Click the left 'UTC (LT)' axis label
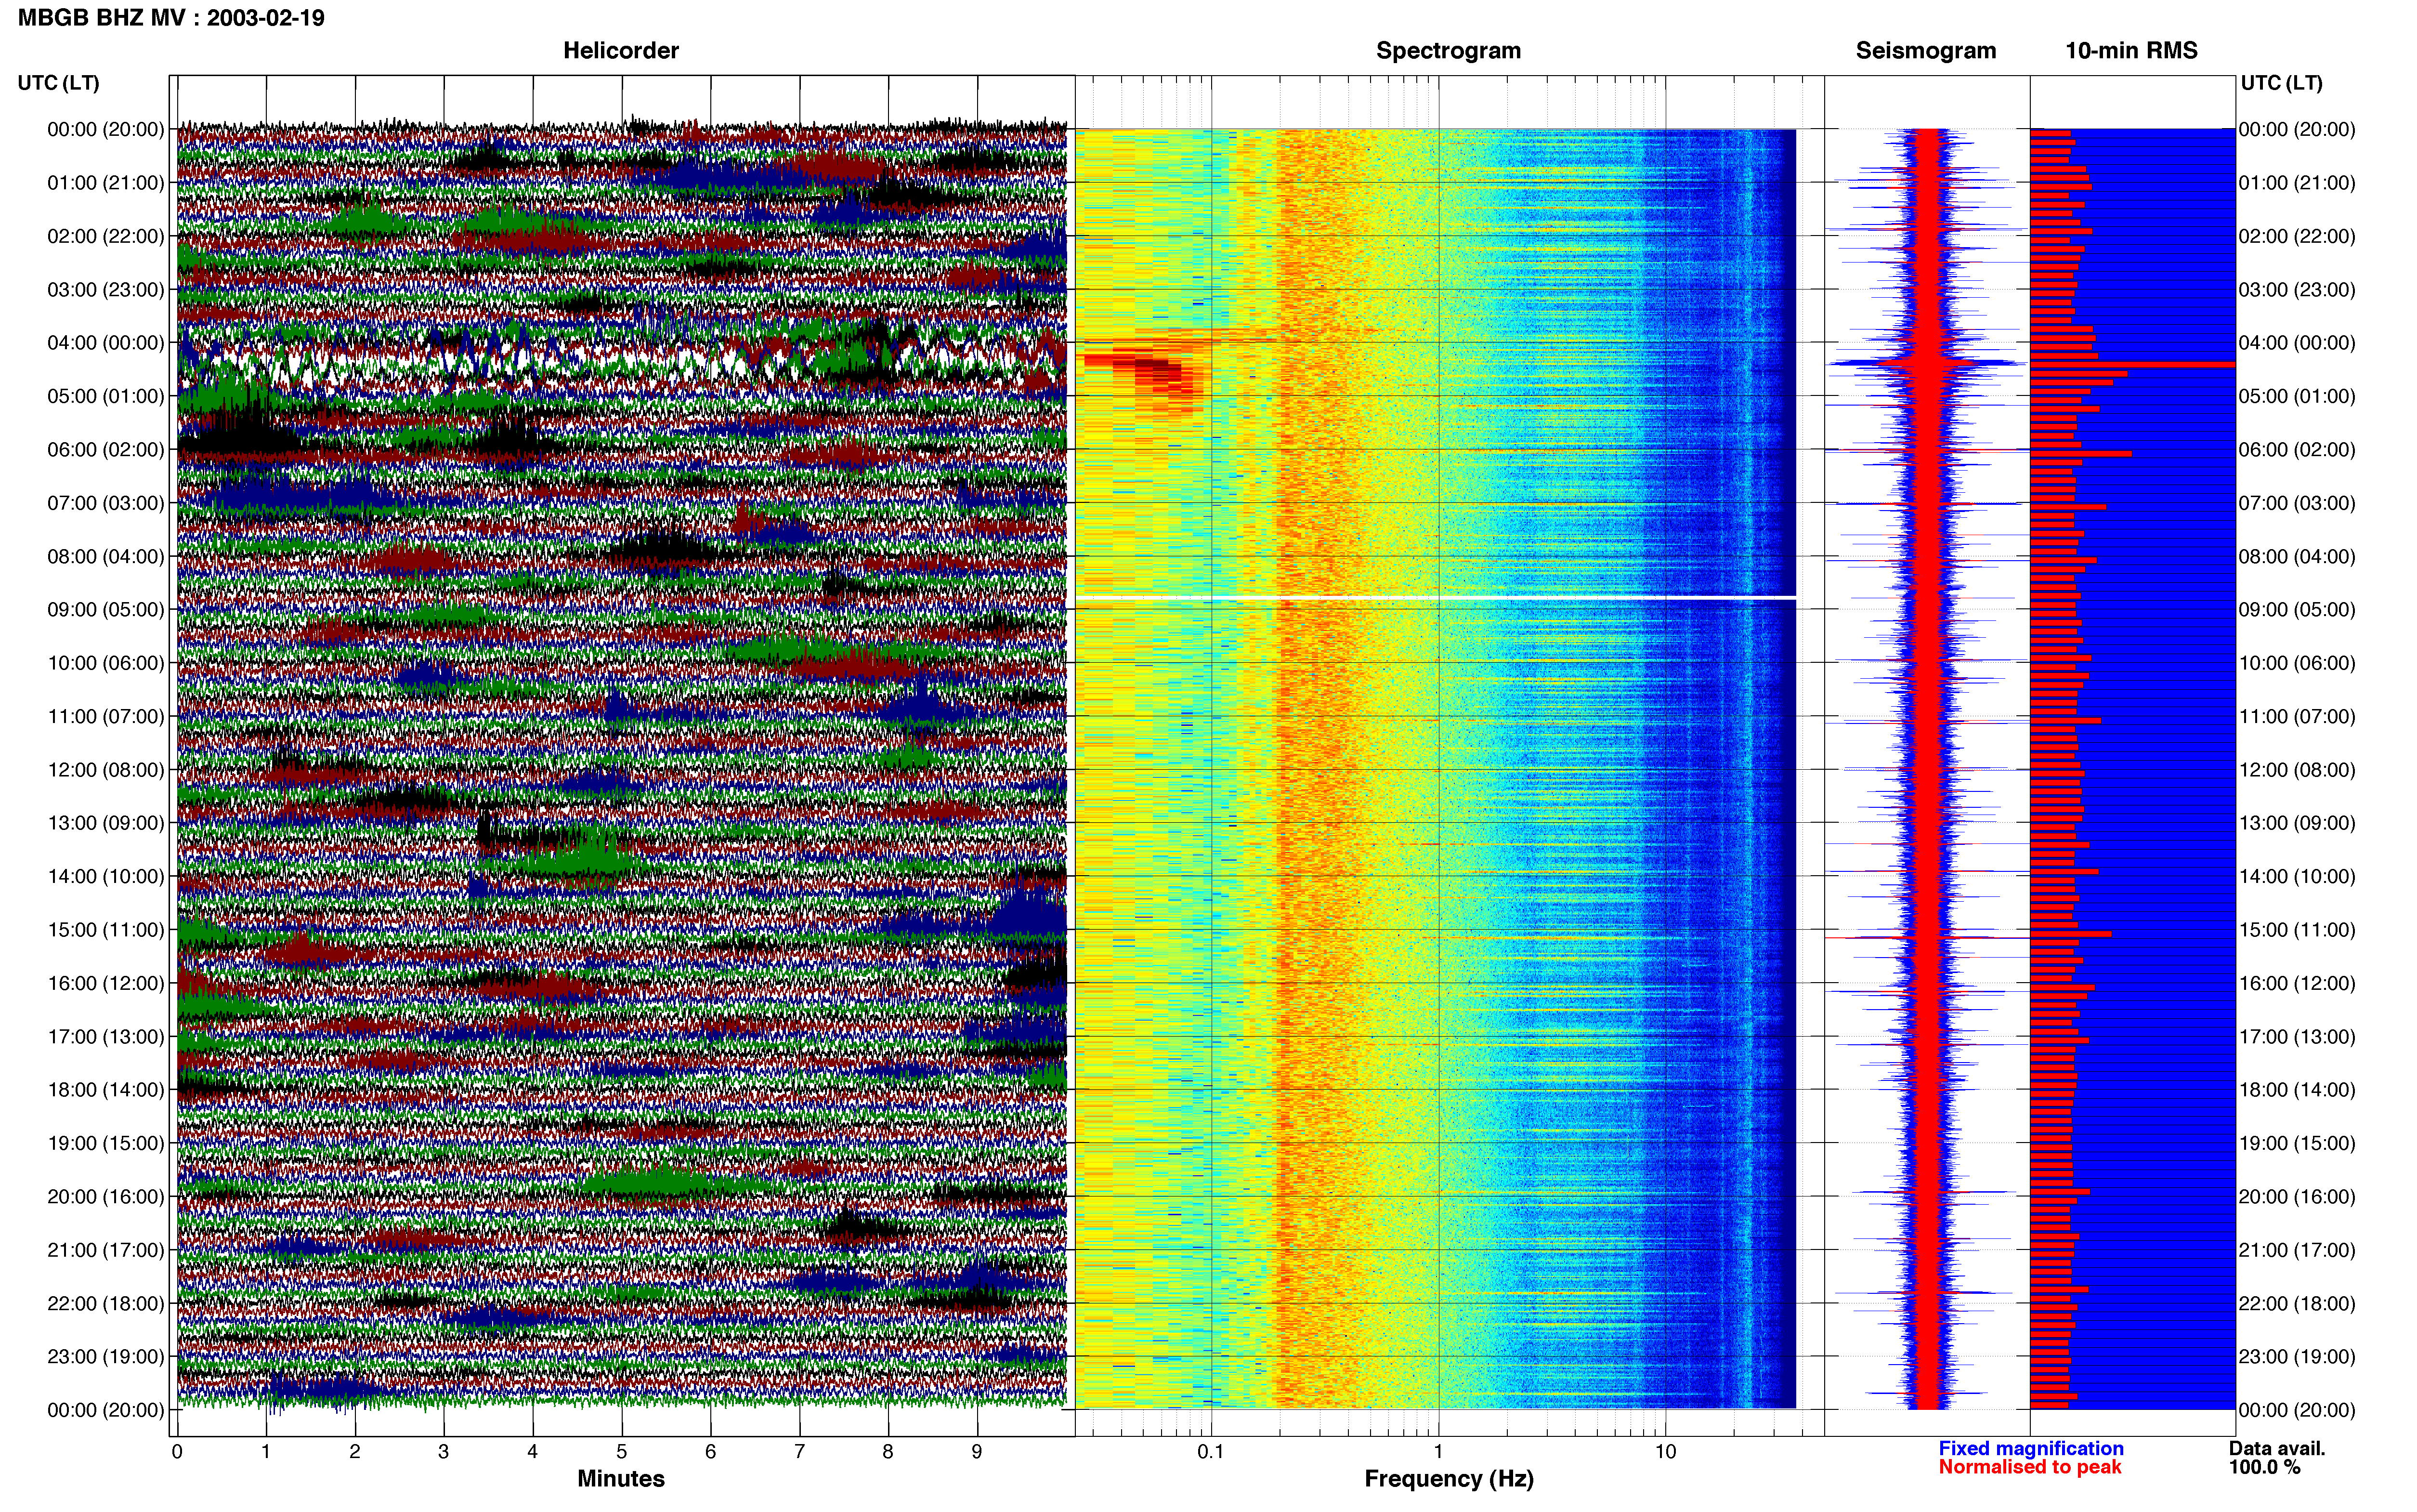Viewport: 2417px width, 1512px height. click(x=58, y=83)
